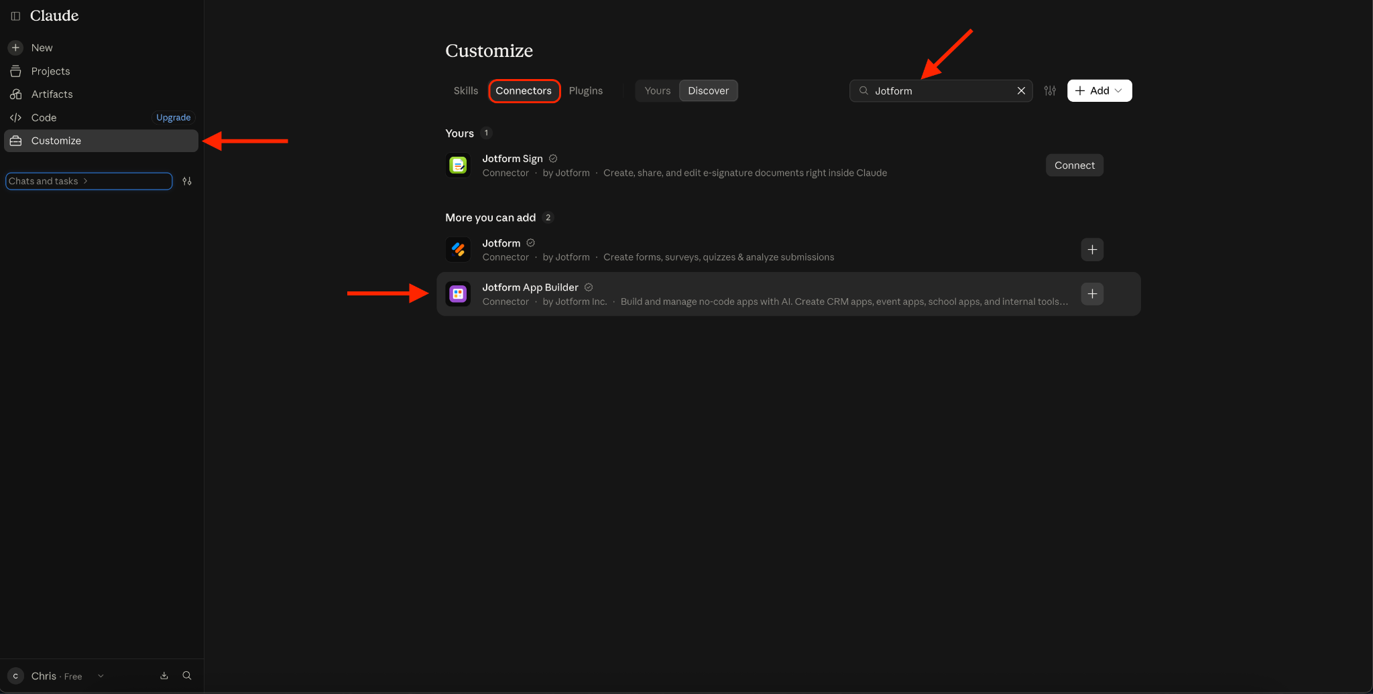Switch to the Connectors tab
Viewport: 1373px width, 694px height.
[524, 90]
